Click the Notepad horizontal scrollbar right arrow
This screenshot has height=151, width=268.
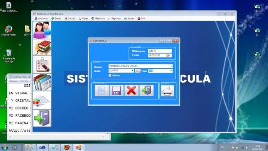104,137
